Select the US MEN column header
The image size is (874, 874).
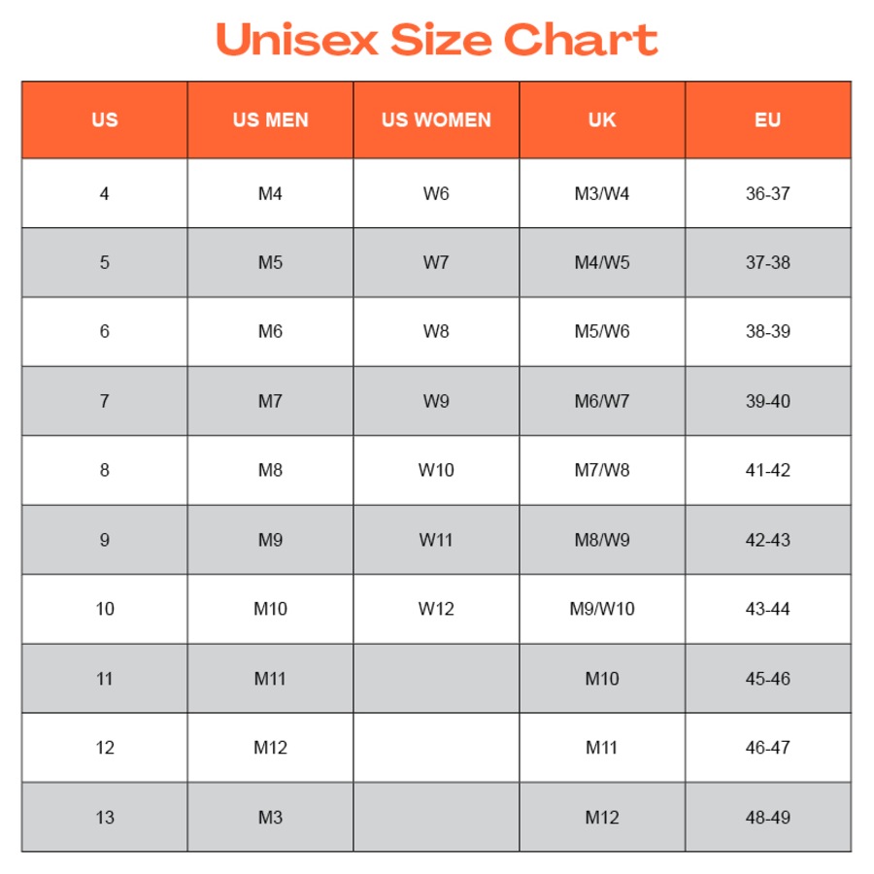coord(270,120)
